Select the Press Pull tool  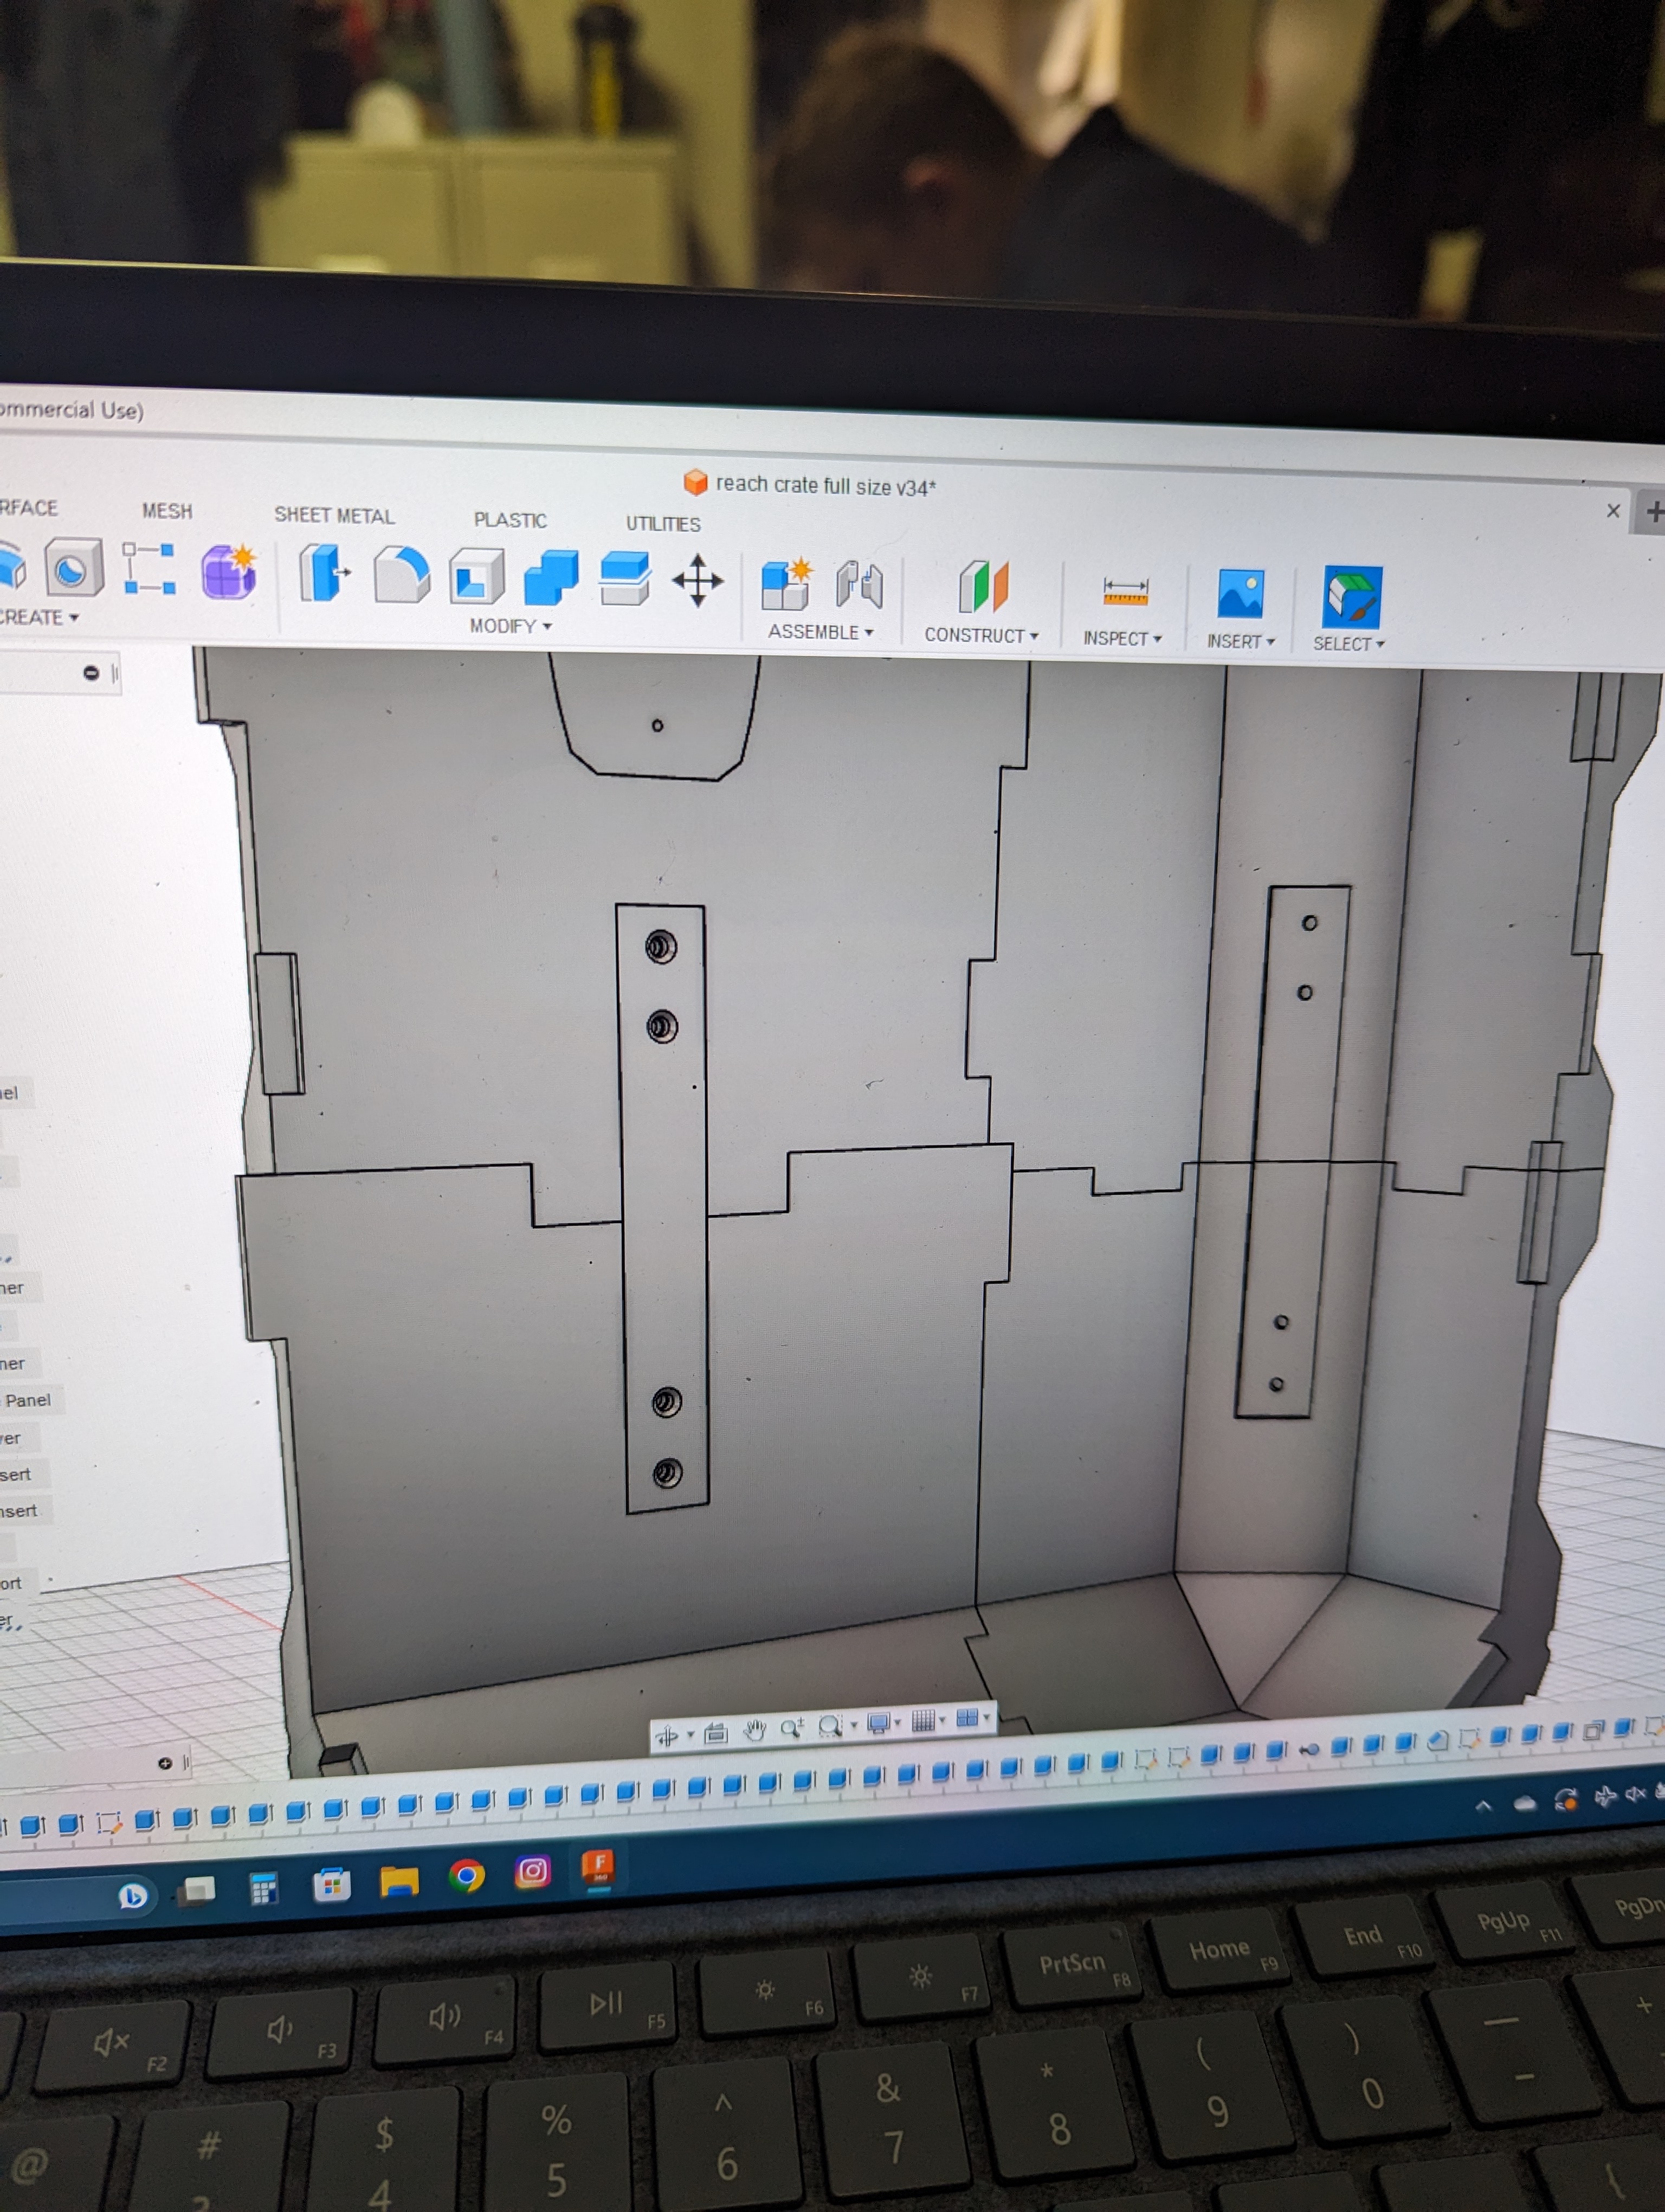tap(325, 573)
